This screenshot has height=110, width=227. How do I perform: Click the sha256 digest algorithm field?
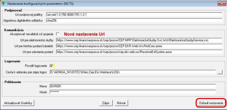(x=134, y=21)
